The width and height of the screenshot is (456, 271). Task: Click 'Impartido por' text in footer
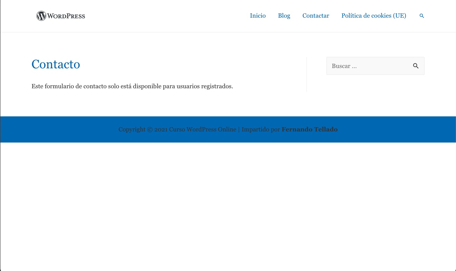pos(261,129)
